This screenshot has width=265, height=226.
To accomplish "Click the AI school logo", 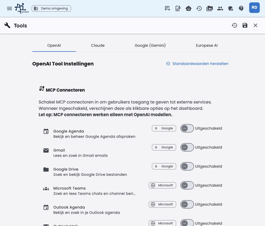I will point(22,8).
